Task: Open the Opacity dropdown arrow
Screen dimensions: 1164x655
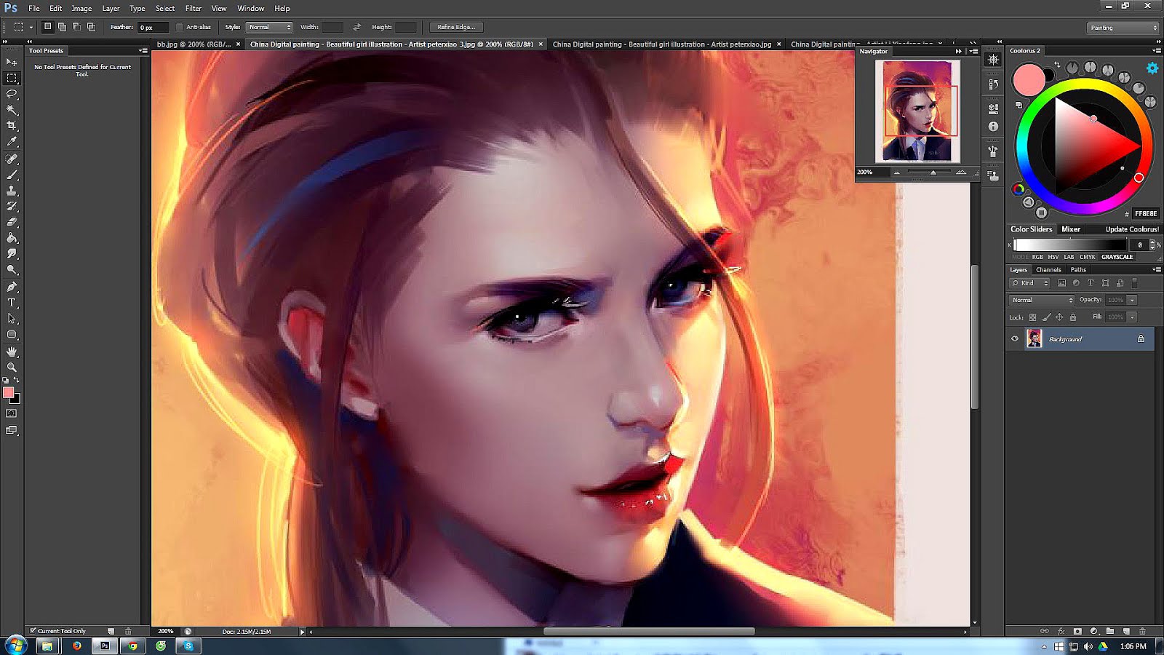Action: click(x=1132, y=300)
